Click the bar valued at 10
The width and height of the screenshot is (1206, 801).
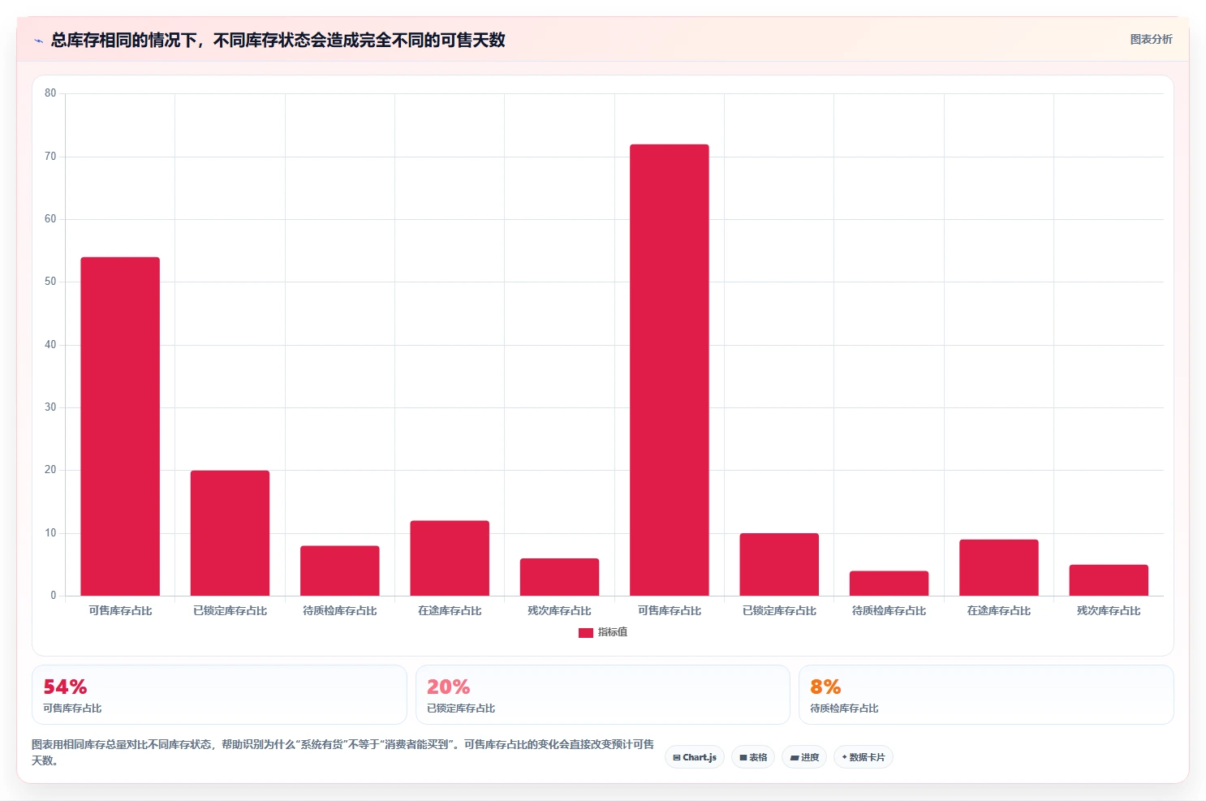pos(779,565)
